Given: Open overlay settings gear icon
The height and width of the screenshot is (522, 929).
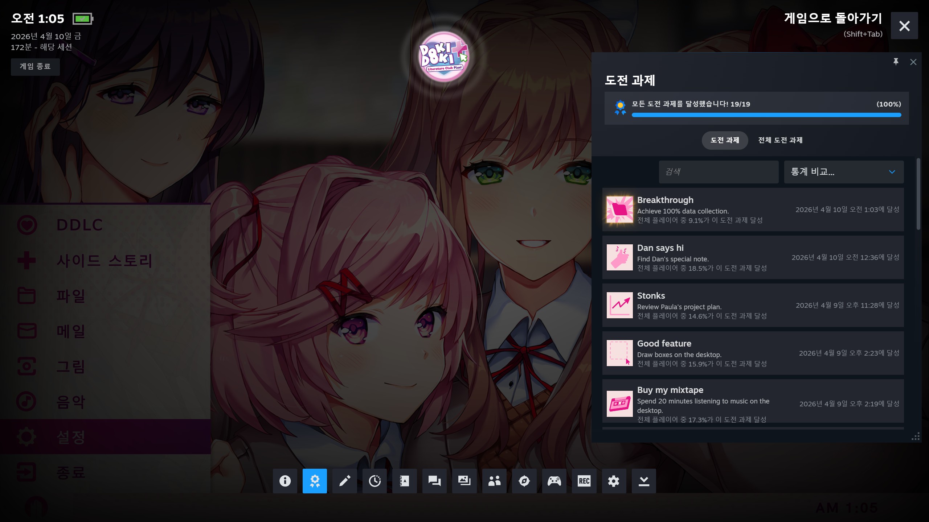Looking at the screenshot, I should point(614,481).
